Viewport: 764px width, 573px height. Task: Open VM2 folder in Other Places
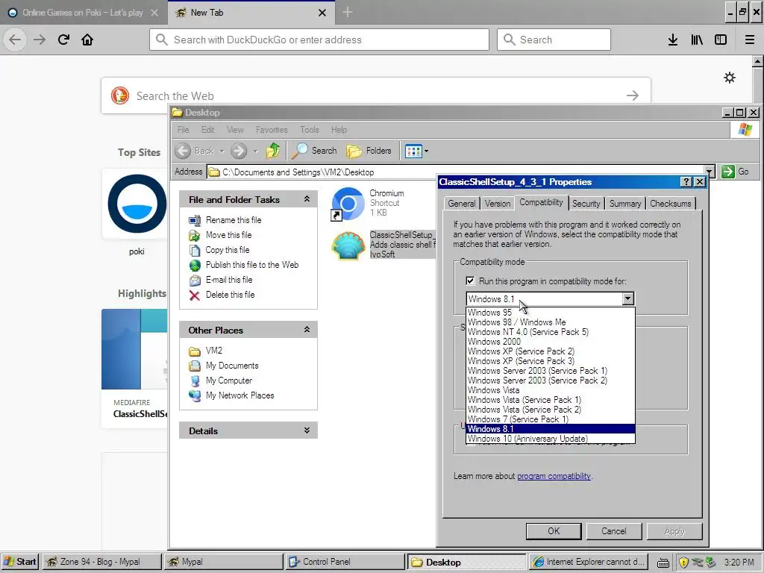point(214,351)
